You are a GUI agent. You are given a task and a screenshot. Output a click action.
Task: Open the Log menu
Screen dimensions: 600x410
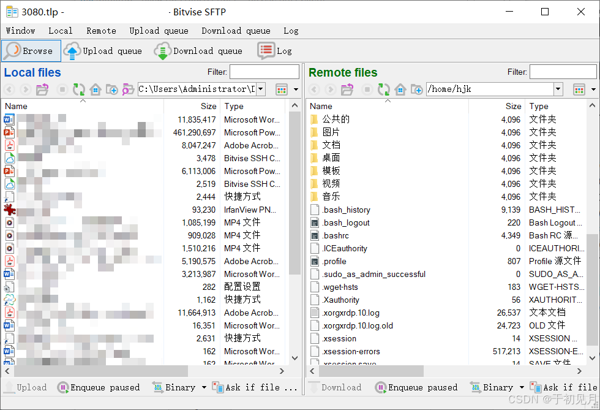(x=291, y=31)
